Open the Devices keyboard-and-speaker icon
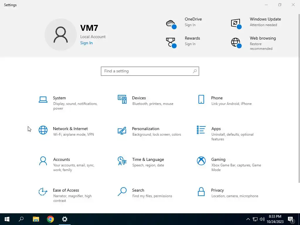 point(122,99)
